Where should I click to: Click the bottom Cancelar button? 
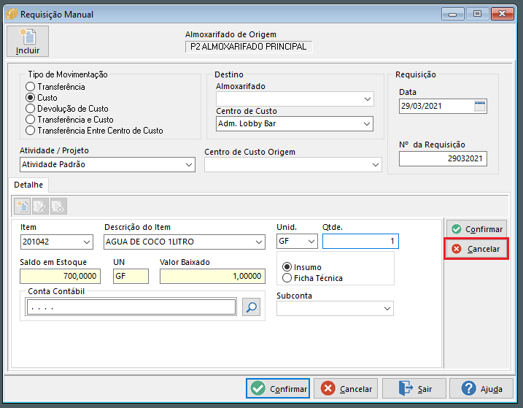coord(346,388)
